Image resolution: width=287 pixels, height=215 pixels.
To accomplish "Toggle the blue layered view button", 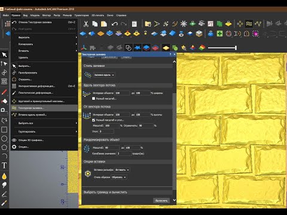I will coord(146,48).
